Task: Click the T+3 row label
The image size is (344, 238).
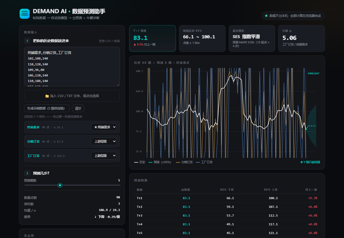Action: (x=139, y=216)
